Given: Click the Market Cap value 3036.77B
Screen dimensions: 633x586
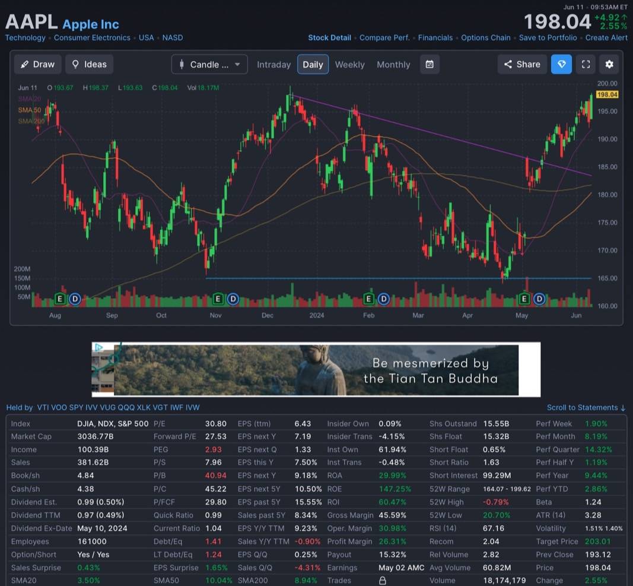Looking at the screenshot, I should [96, 436].
